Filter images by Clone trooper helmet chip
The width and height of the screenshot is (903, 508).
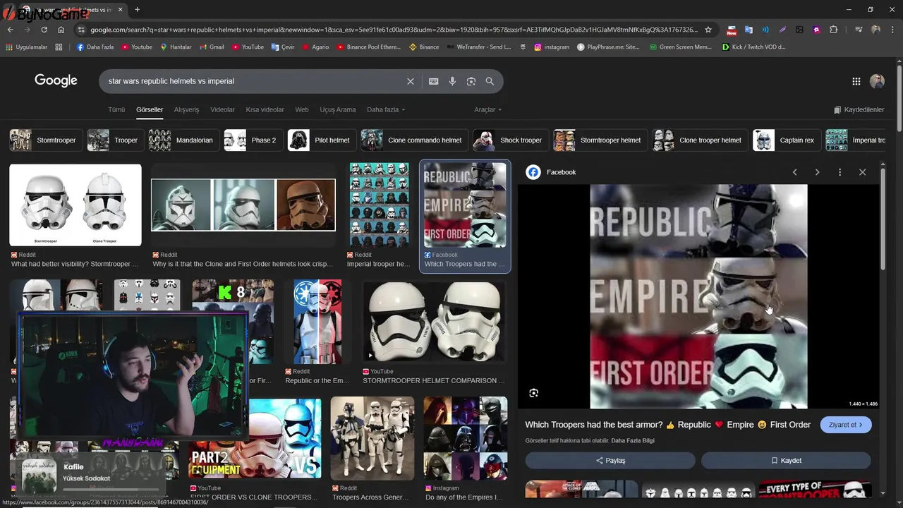click(x=700, y=140)
